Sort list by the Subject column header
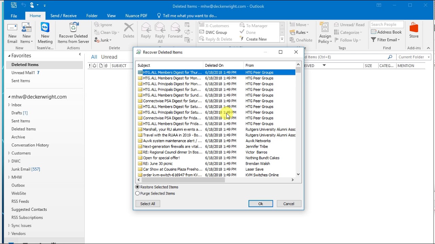This screenshot has height=244, width=435. (169, 65)
